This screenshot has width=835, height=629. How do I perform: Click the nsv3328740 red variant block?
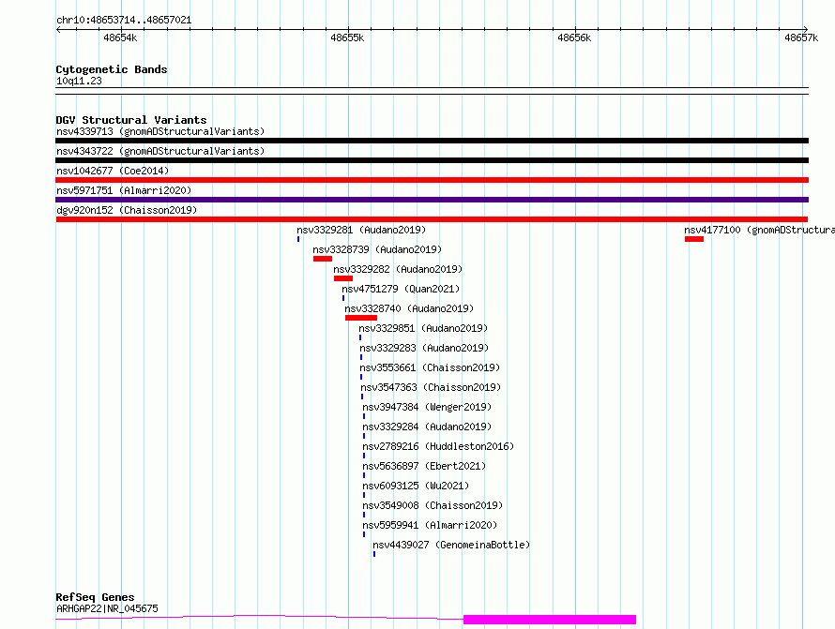click(361, 318)
